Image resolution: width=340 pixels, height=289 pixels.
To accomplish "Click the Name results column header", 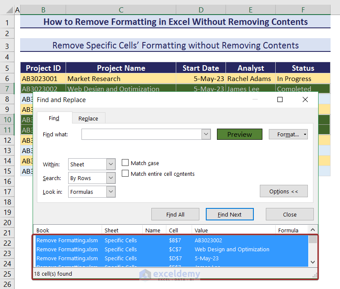I will pos(154,230).
